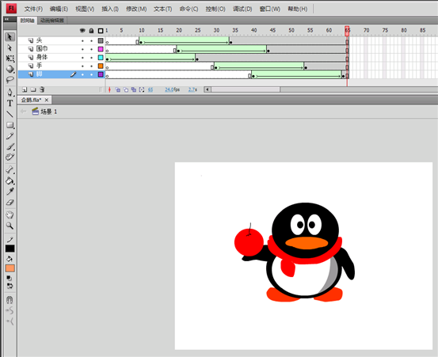
Task: Click the 头 layer gray outline swatch
Action: [x=101, y=40]
